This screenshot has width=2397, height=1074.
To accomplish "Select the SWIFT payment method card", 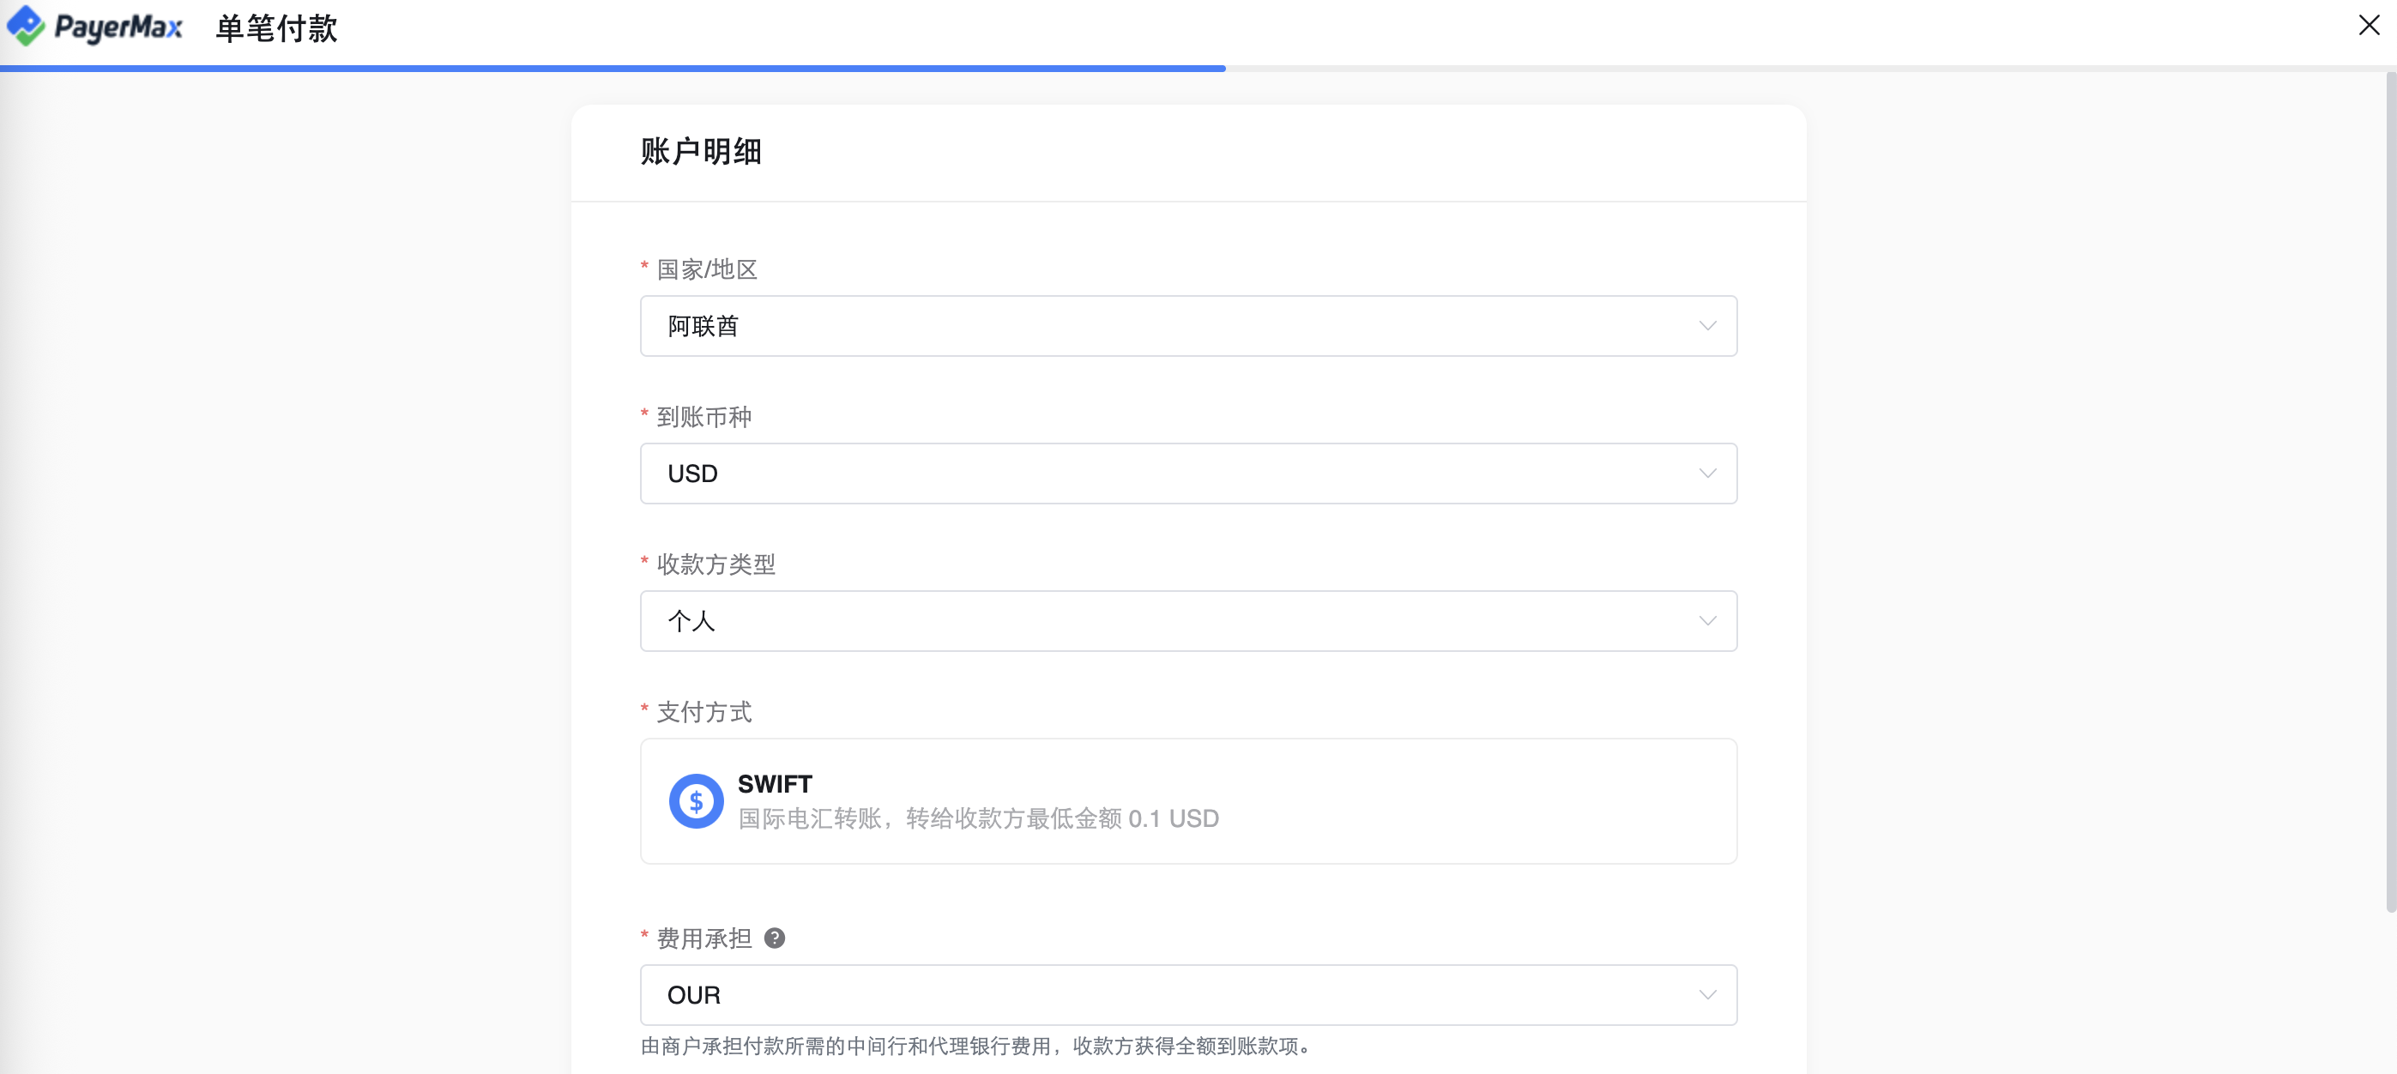I will 1188,801.
